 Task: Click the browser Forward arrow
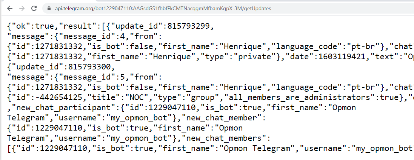[x=22, y=8]
